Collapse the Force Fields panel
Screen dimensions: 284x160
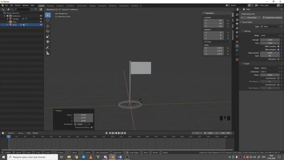241,22
